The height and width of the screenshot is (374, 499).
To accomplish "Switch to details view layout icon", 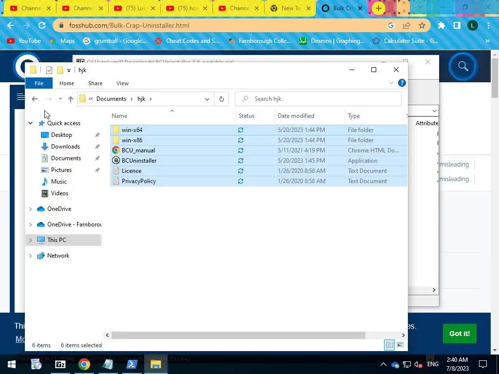I will click(389, 345).
